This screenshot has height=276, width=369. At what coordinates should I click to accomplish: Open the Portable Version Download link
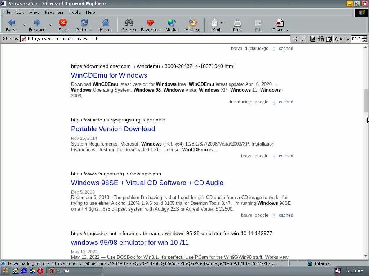(113, 129)
